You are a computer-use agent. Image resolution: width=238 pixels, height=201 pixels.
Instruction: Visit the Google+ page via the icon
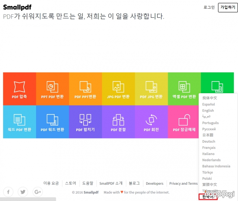tap(38, 192)
